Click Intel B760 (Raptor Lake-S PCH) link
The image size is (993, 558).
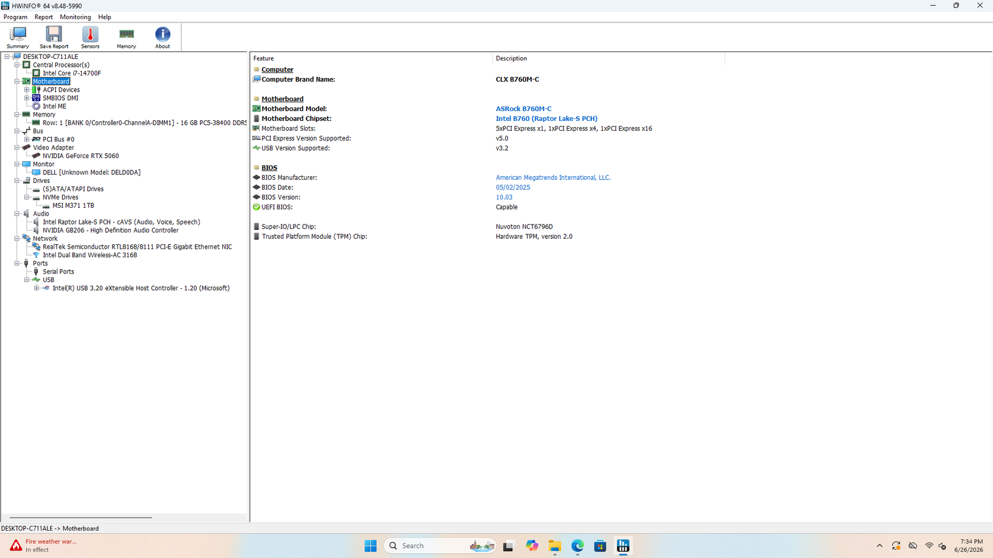click(x=546, y=118)
